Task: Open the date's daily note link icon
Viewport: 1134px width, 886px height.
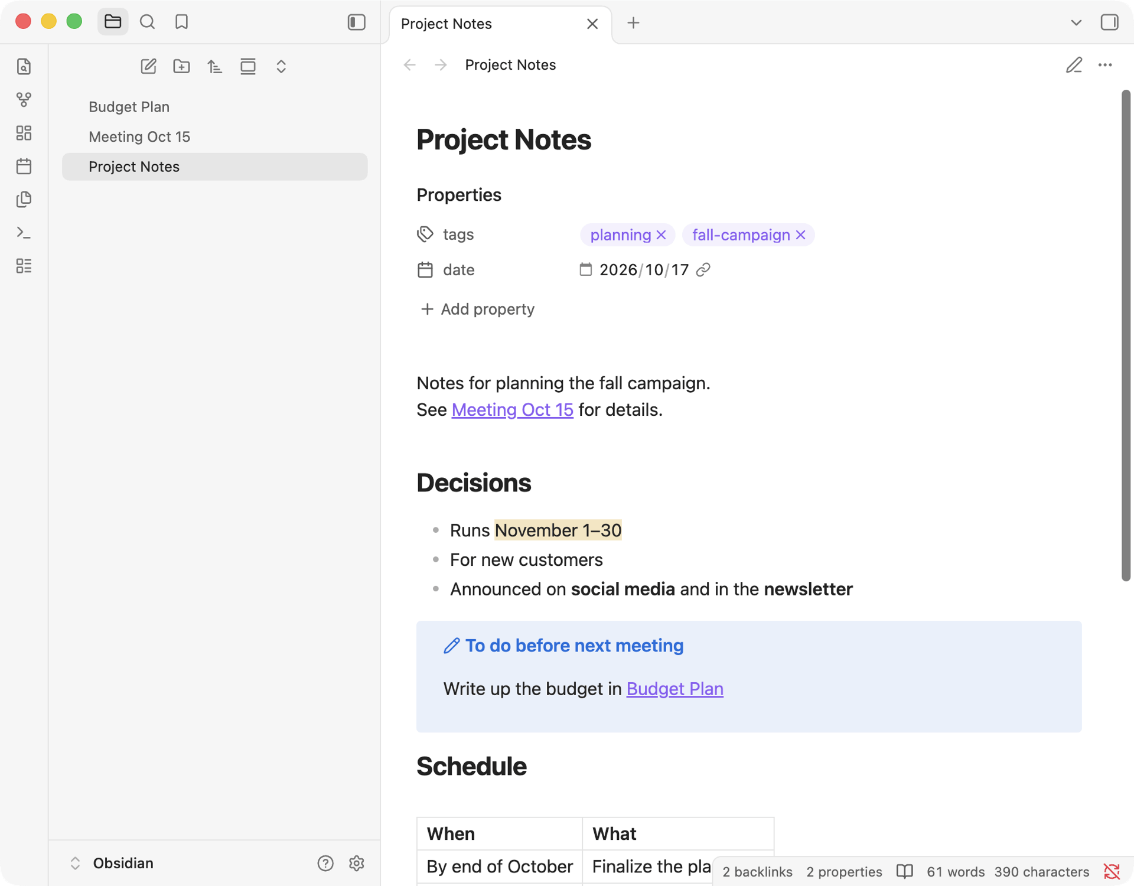Action: click(x=703, y=270)
